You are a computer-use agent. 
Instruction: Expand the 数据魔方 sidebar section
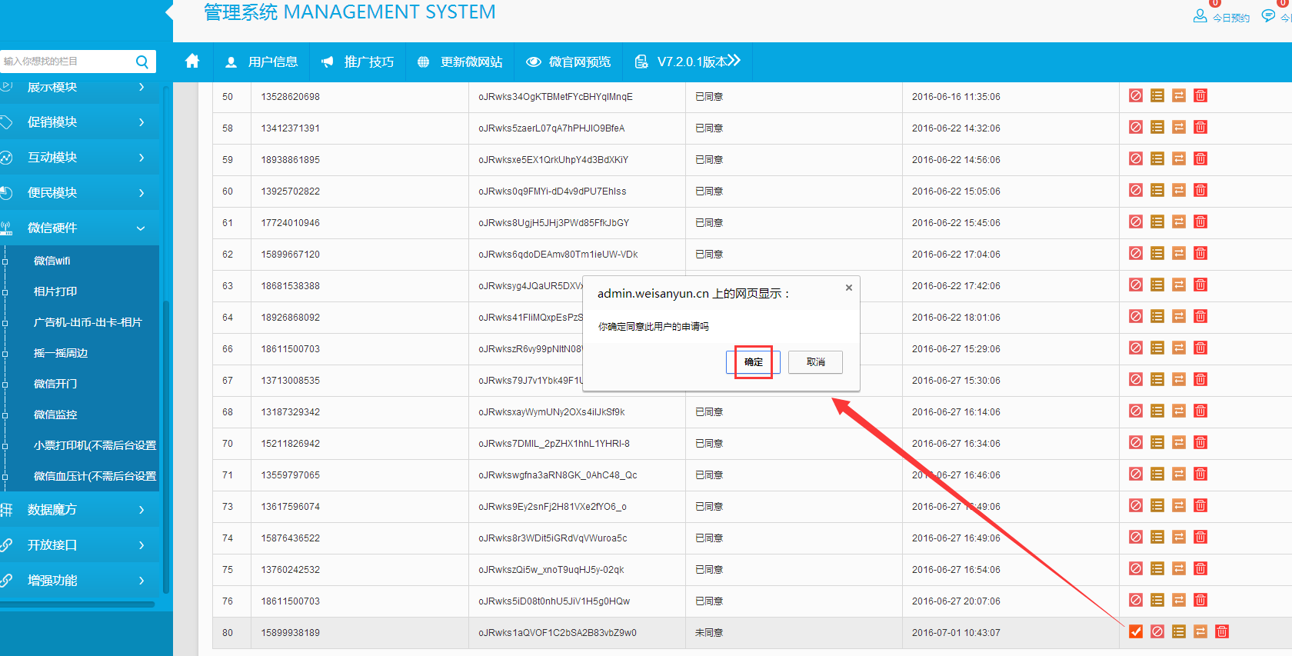click(x=80, y=509)
